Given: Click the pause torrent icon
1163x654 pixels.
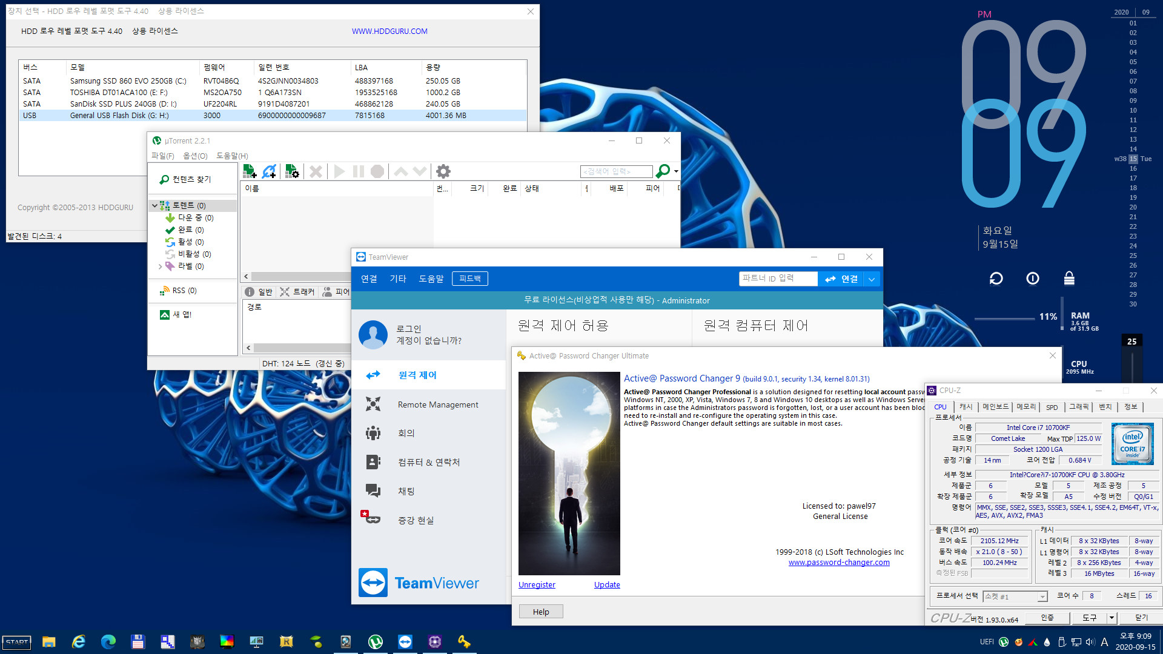Looking at the screenshot, I should pos(359,171).
